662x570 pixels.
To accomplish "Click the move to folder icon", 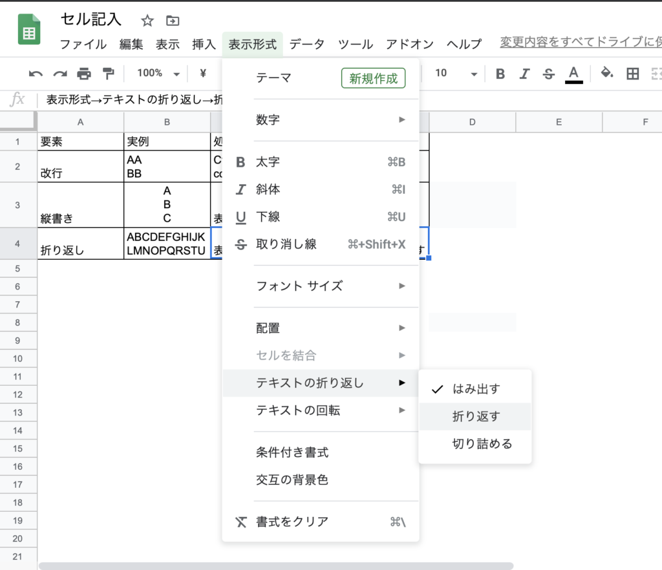I will [x=173, y=21].
